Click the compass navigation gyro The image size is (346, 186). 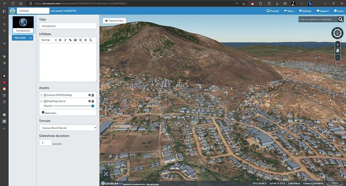tap(337, 33)
